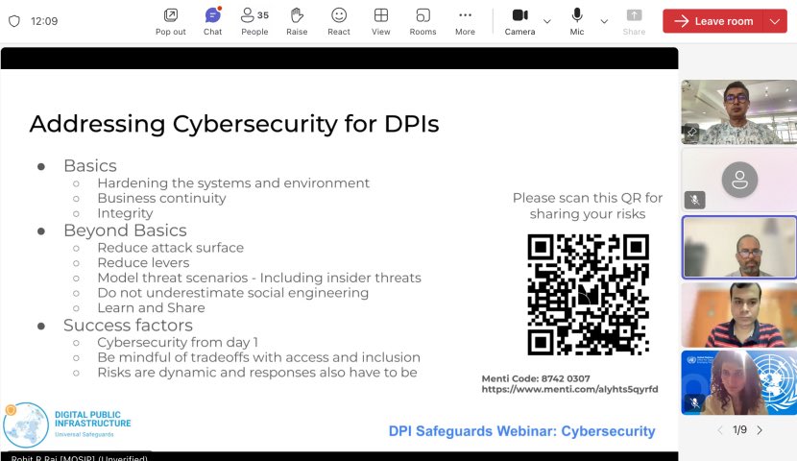Click the 'Basics' bullet heading
Image resolution: width=797 pixels, height=461 pixels.
(x=90, y=166)
